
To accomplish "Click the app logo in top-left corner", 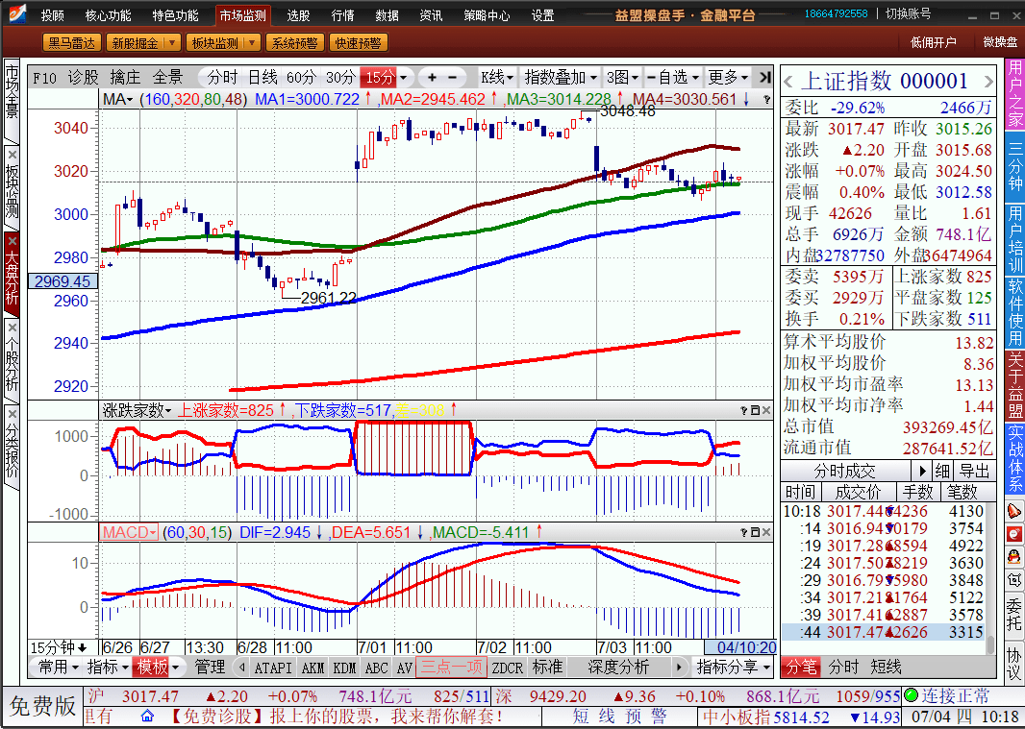I will 17,13.
